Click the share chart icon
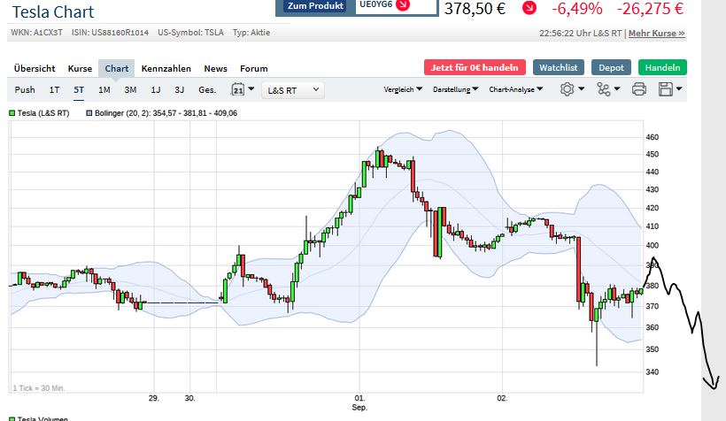The width and height of the screenshot is (726, 421). click(603, 88)
